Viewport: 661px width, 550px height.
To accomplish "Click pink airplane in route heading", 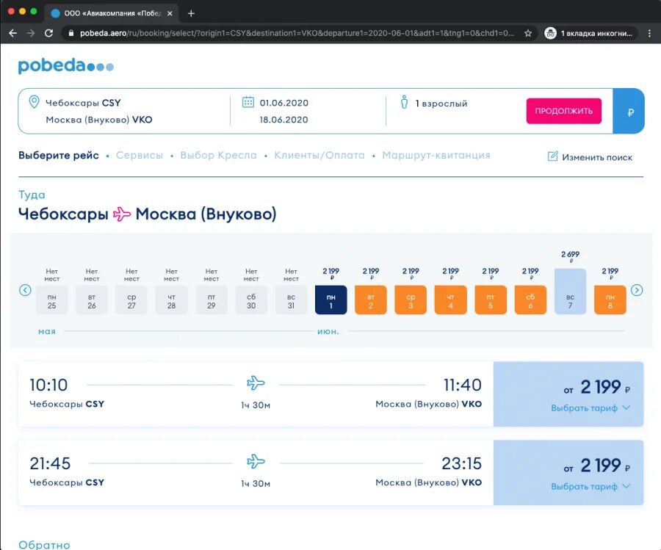I will (x=122, y=214).
